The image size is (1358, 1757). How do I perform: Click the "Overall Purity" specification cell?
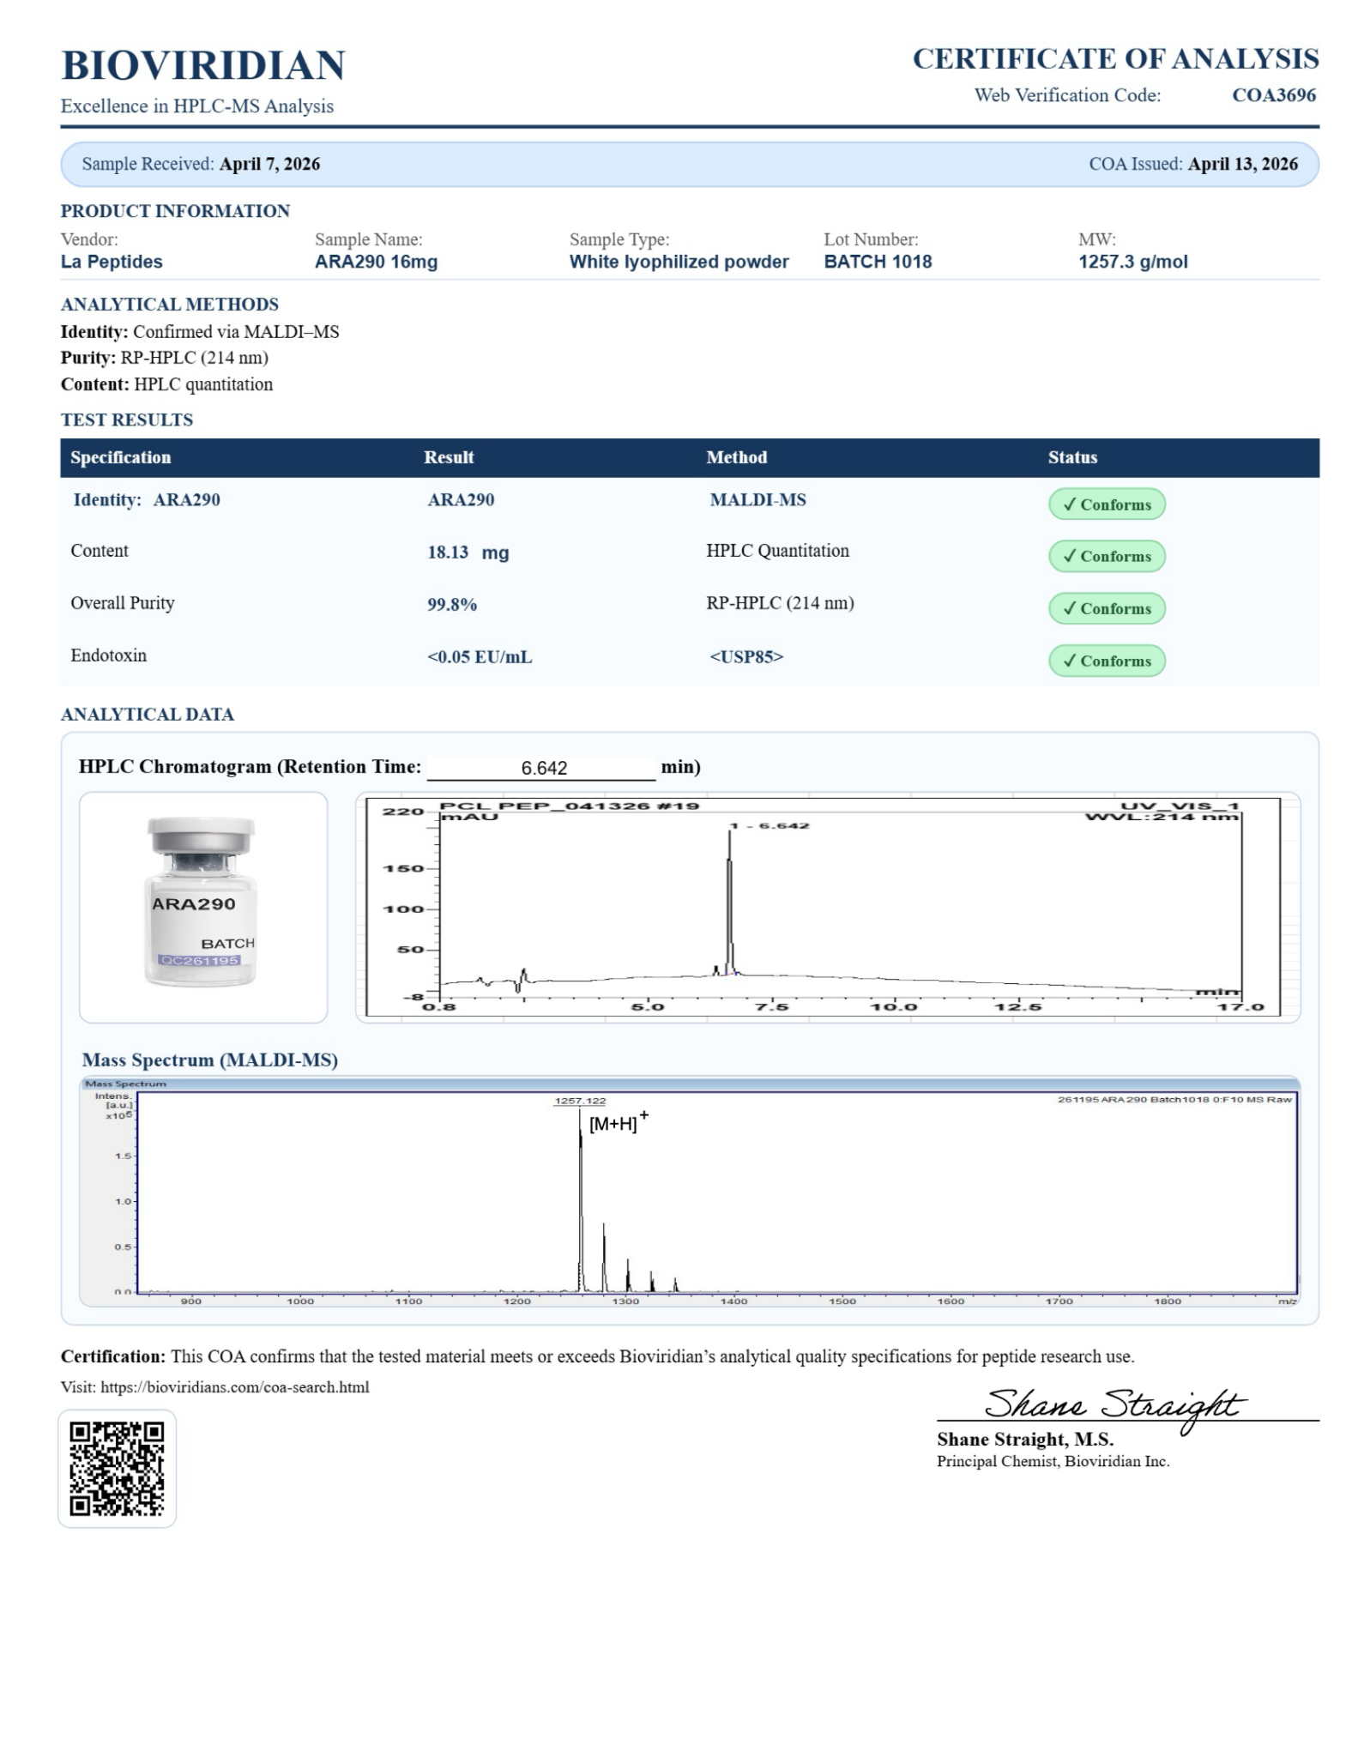point(123,603)
